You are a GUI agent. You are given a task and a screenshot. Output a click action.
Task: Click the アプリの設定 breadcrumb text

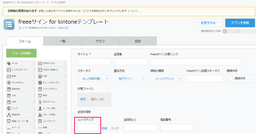[58, 2]
